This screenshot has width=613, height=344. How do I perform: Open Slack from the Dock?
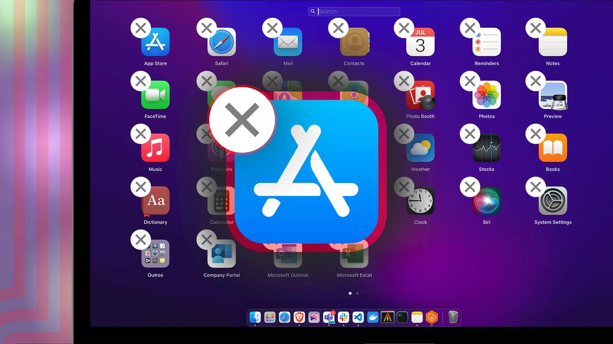click(344, 317)
